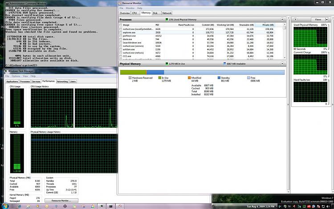
Task: Check the box for svchost.exe (netsvcs)
Action: [x=121, y=53]
